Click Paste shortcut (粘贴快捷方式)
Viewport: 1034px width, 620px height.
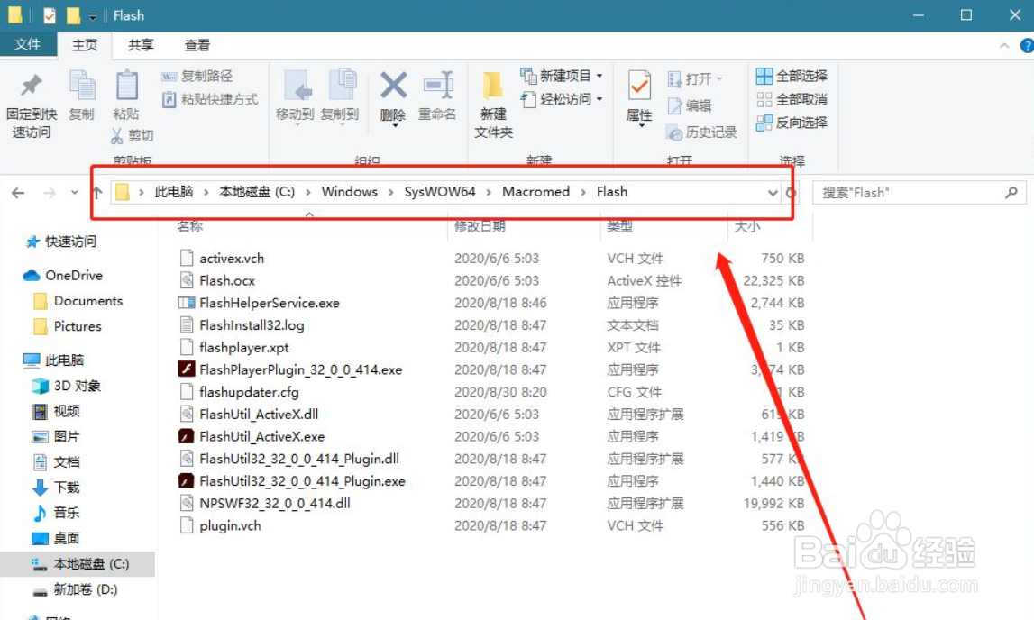pos(210,99)
